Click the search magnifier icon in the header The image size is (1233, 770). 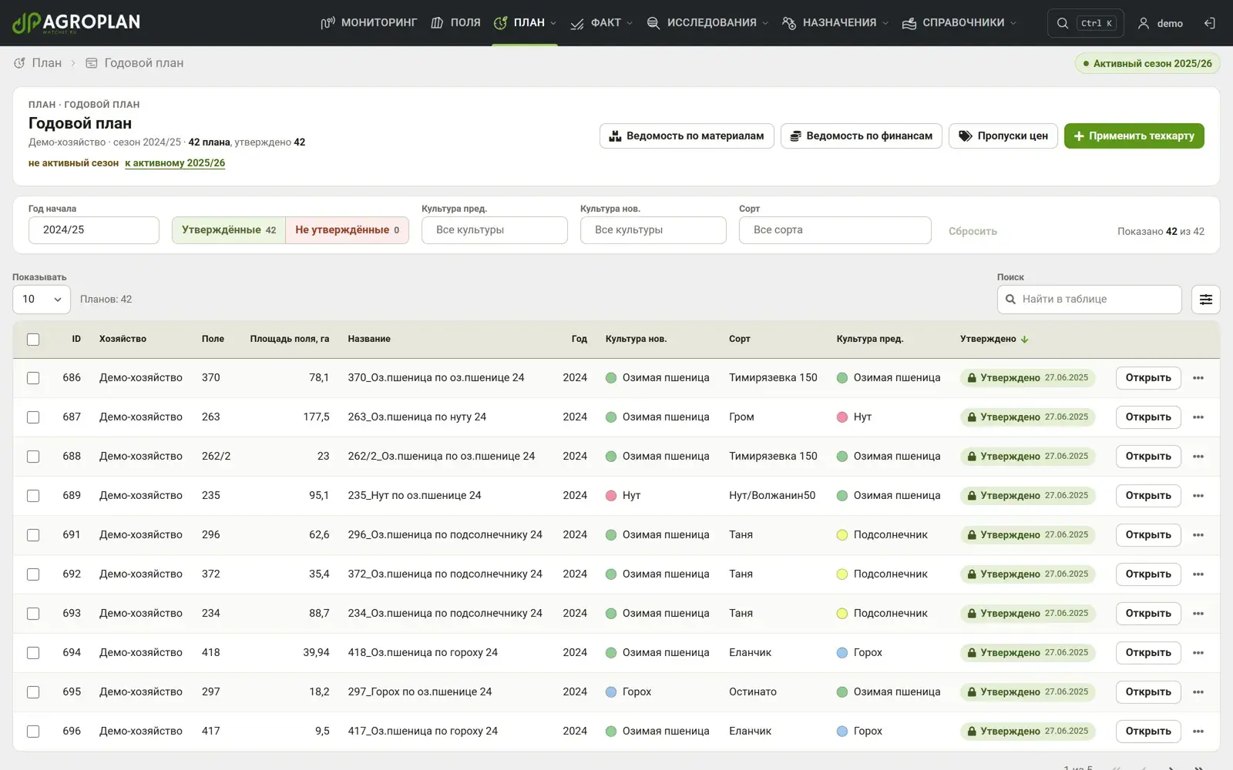point(1063,23)
